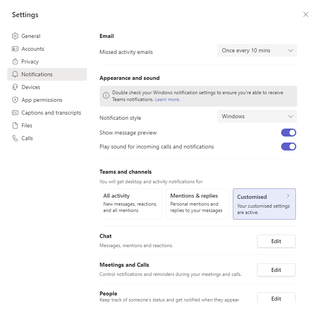Disable Show message preview toggle
Image resolution: width=317 pixels, height=317 pixels.
(x=288, y=133)
